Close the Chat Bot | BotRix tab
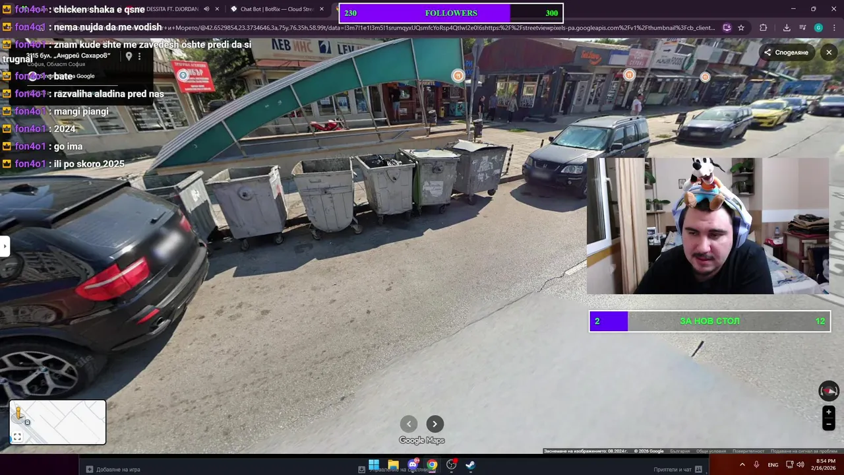844x475 pixels. (322, 9)
